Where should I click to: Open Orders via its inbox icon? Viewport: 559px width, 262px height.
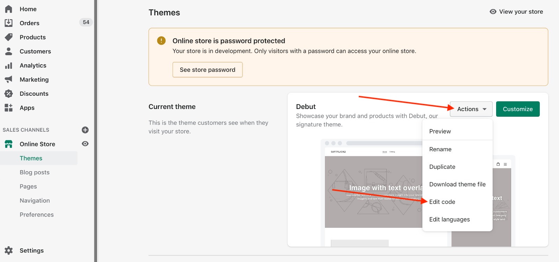click(x=9, y=23)
